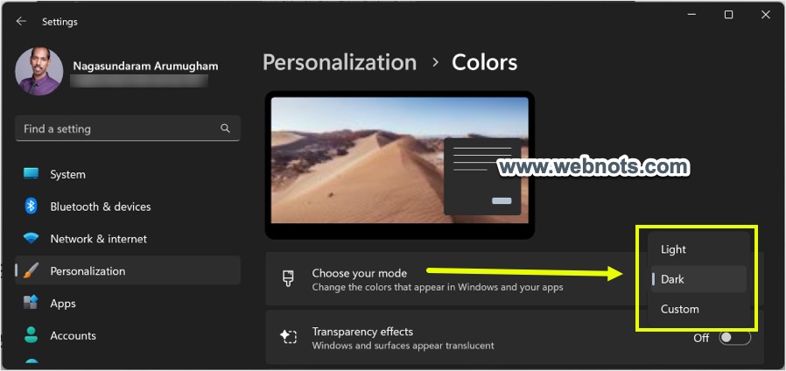Maximize the Settings window
This screenshot has width=786, height=371.
pyautogui.click(x=729, y=15)
